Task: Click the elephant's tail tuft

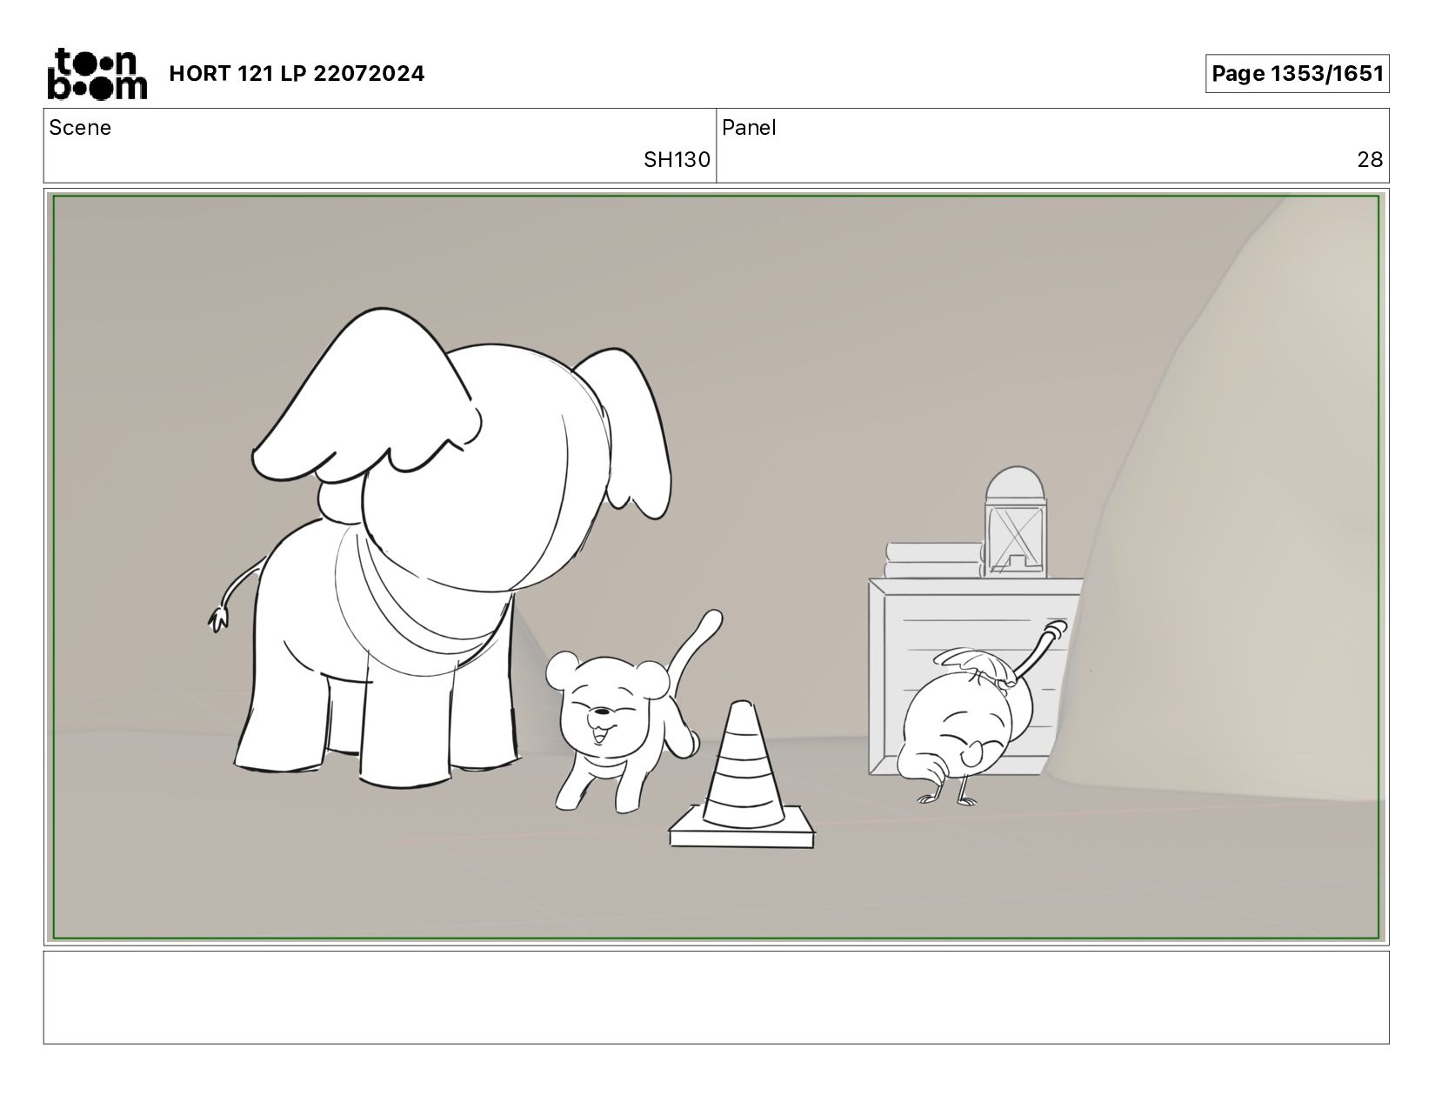Action: tap(219, 619)
